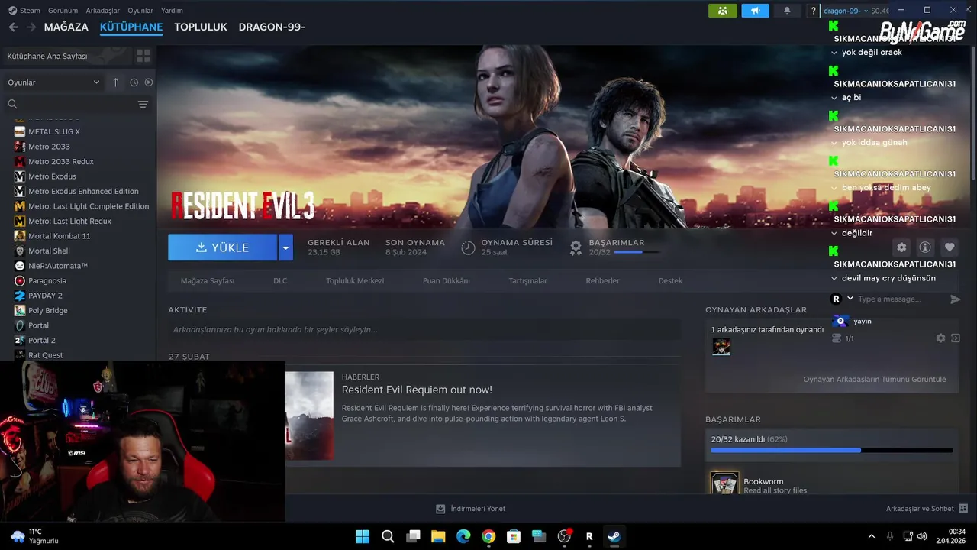Open the Destek link
The height and width of the screenshot is (550, 977).
(x=670, y=280)
